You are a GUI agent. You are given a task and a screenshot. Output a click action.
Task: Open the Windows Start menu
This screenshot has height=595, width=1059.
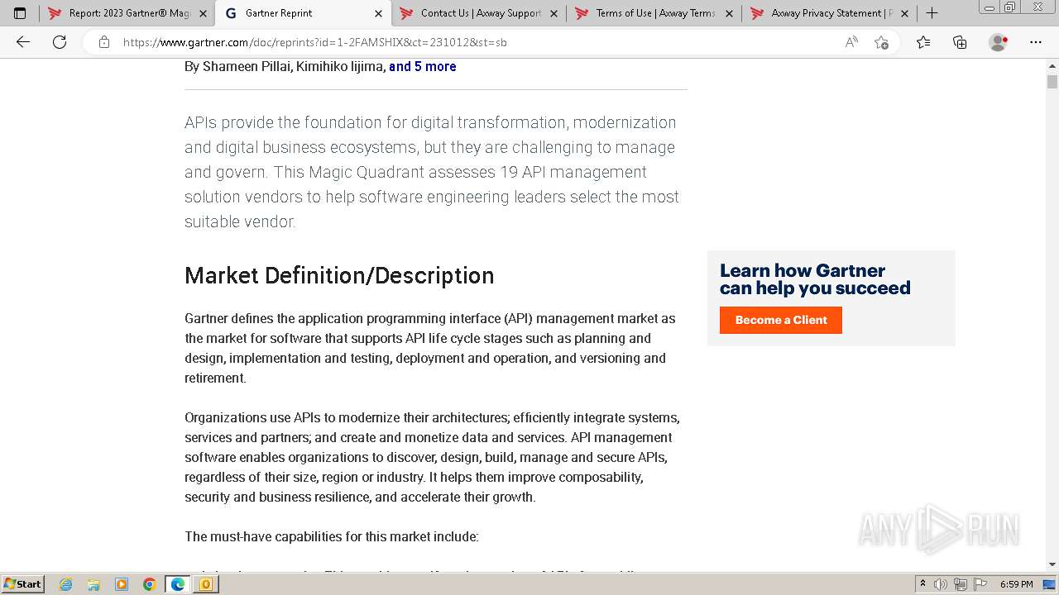coord(23,583)
